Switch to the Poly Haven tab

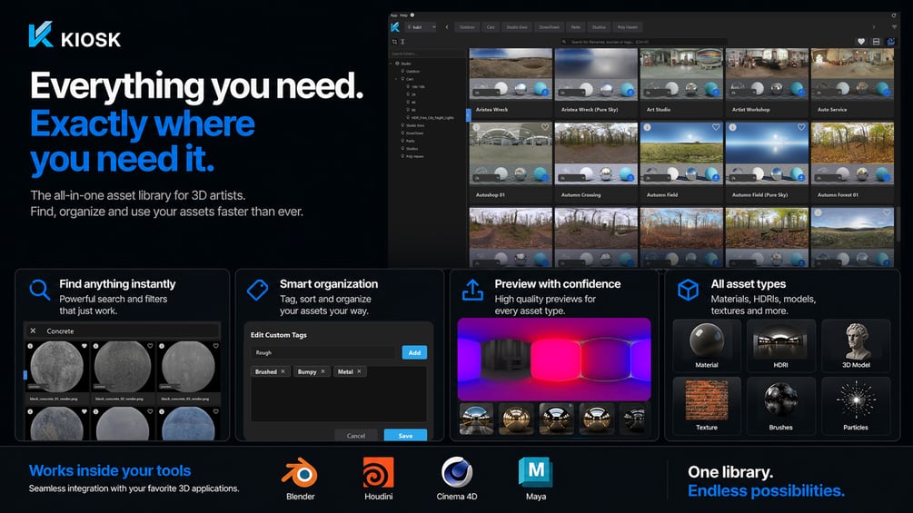pos(627,27)
